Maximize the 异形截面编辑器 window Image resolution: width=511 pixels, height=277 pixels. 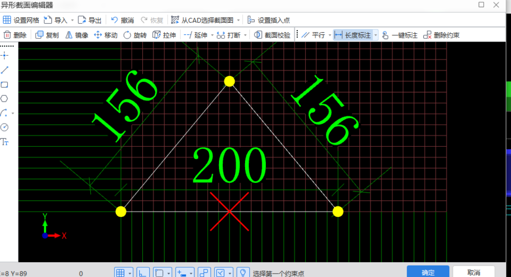click(x=481, y=5)
